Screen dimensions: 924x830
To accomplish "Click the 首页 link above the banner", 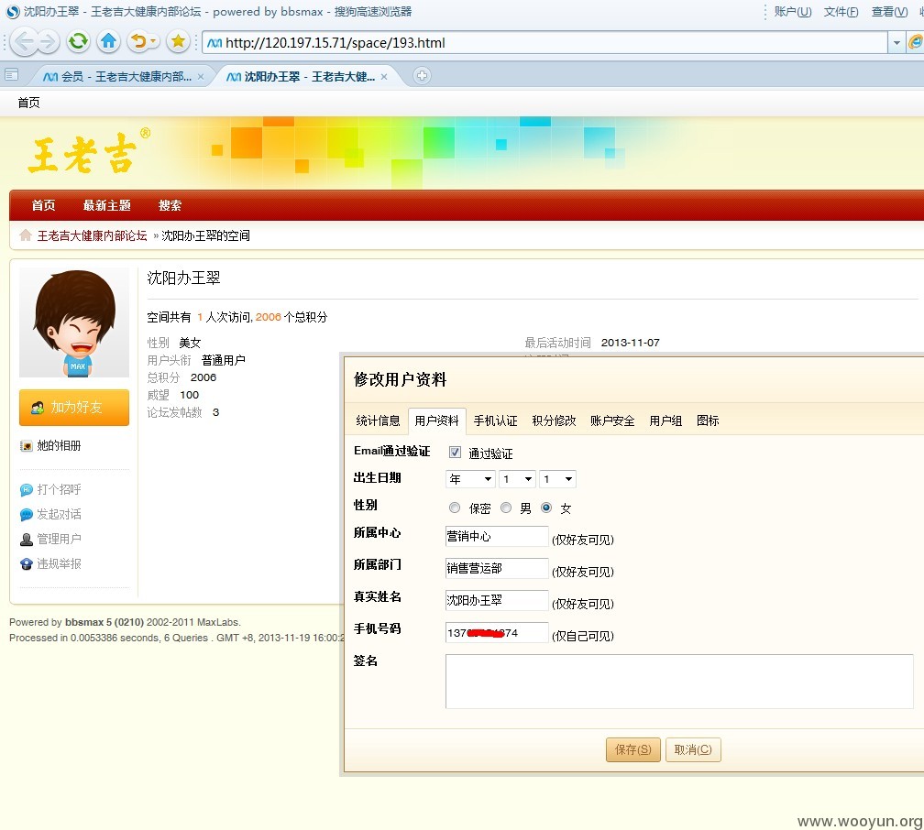I will pyautogui.click(x=29, y=103).
